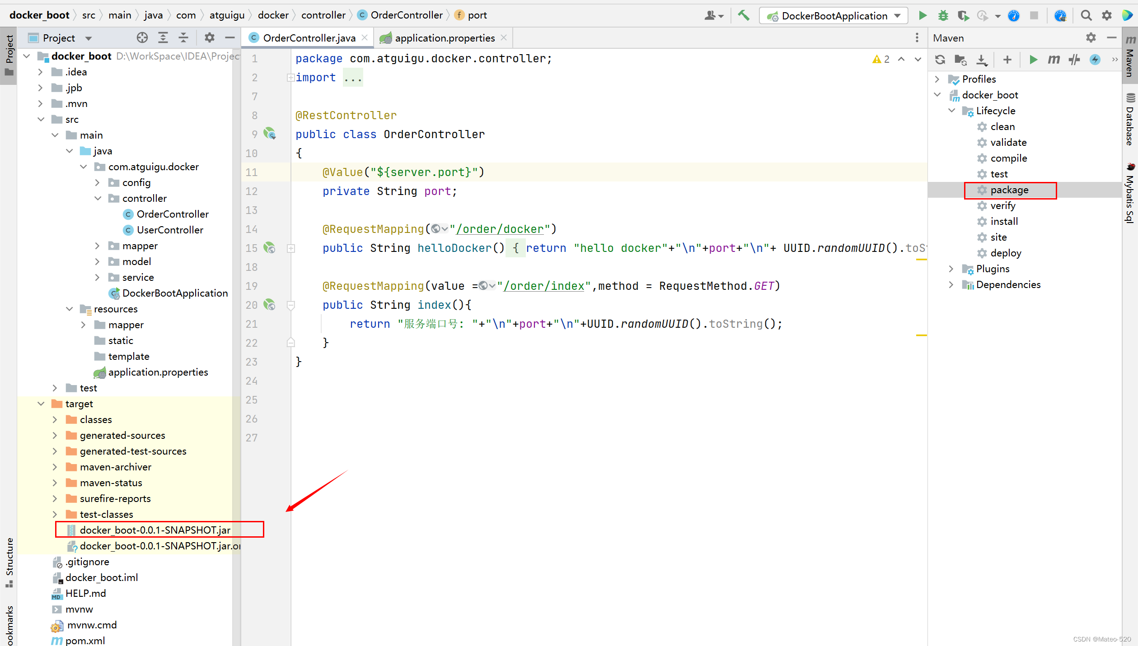Collapse the target folder in project tree
This screenshot has width=1138, height=646.
(x=41, y=404)
